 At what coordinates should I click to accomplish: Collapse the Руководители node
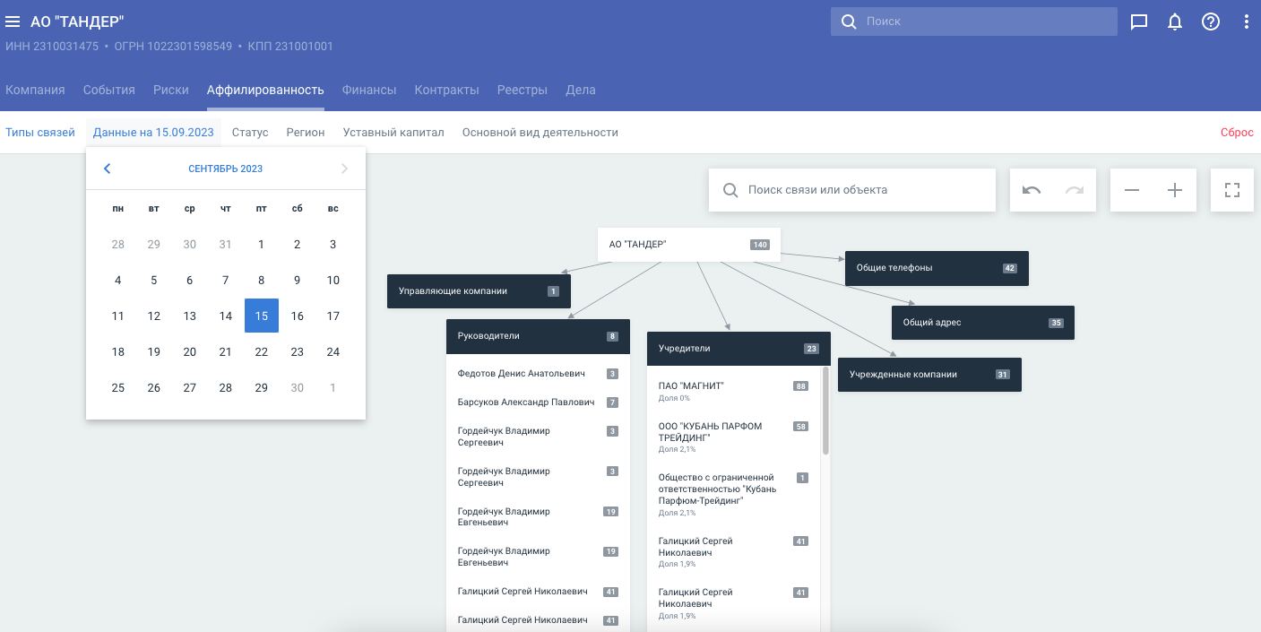(x=538, y=336)
